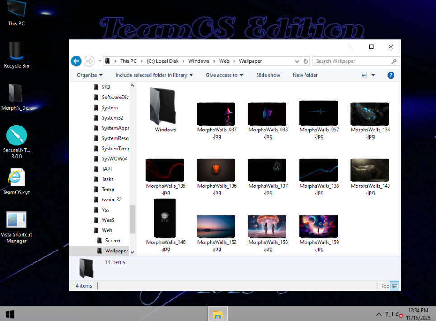Click the Slide show button

coord(268,75)
